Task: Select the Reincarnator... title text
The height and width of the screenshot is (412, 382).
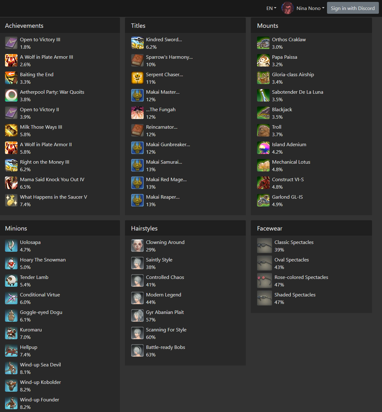Action: [162, 127]
